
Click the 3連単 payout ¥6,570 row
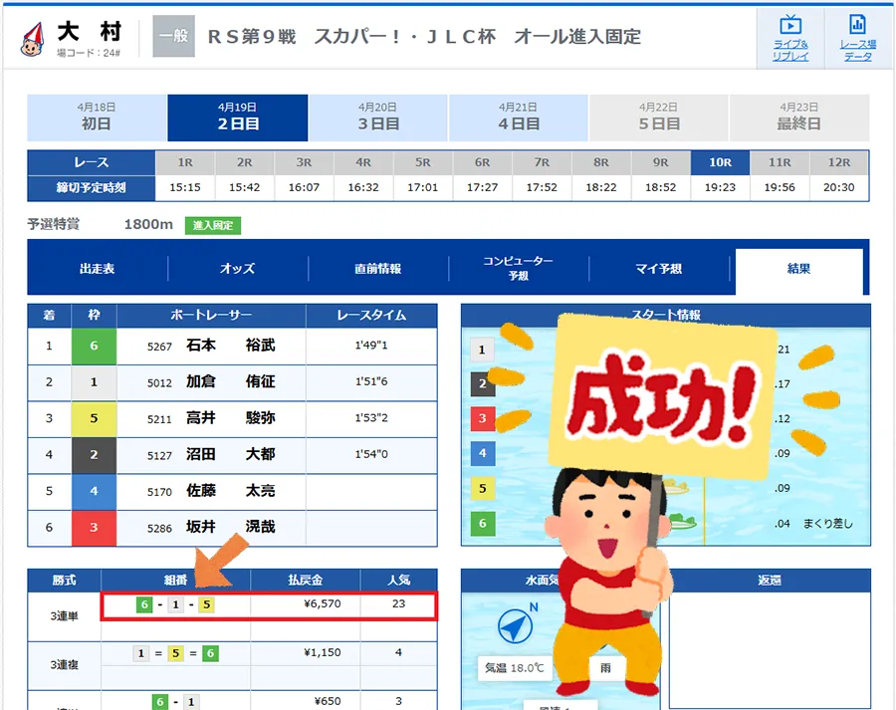tap(269, 605)
